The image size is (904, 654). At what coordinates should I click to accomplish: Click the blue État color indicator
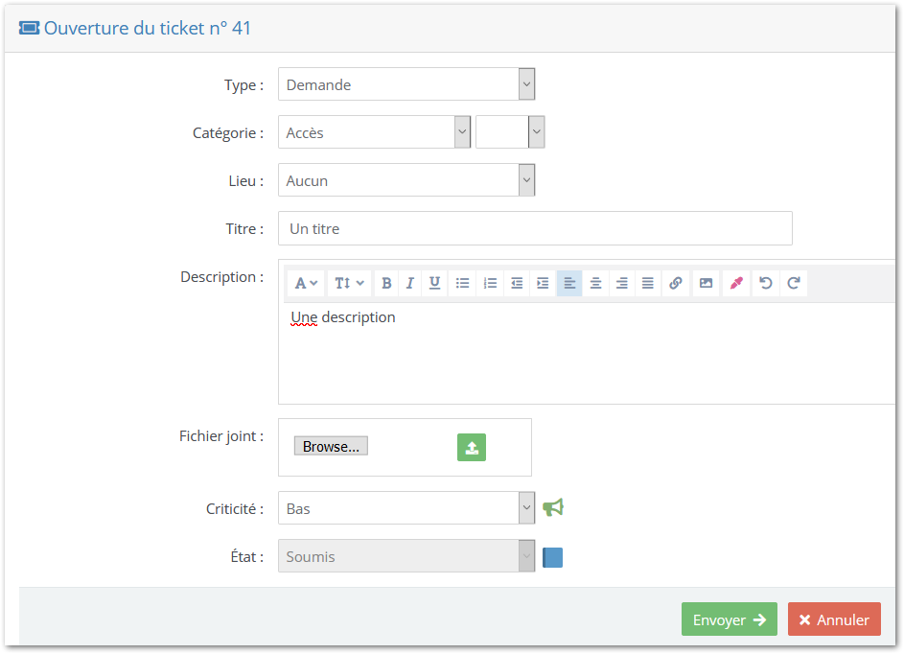(552, 558)
